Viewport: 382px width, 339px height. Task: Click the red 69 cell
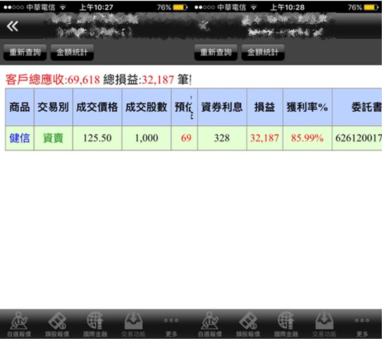[x=184, y=138]
